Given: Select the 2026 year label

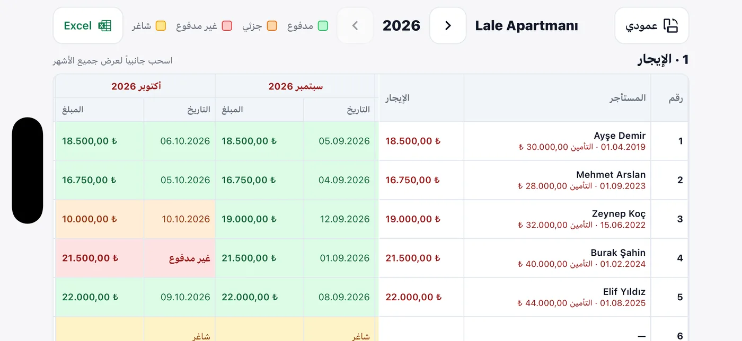Looking at the screenshot, I should (401, 25).
